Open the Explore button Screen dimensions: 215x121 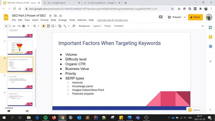click(x=195, y=110)
